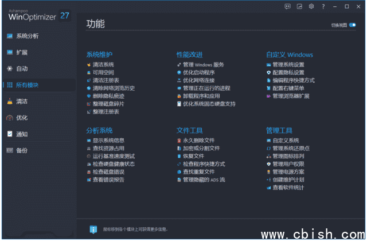Click the 文件工具 category heading
This screenshot has width=367, height=241.
190,130
